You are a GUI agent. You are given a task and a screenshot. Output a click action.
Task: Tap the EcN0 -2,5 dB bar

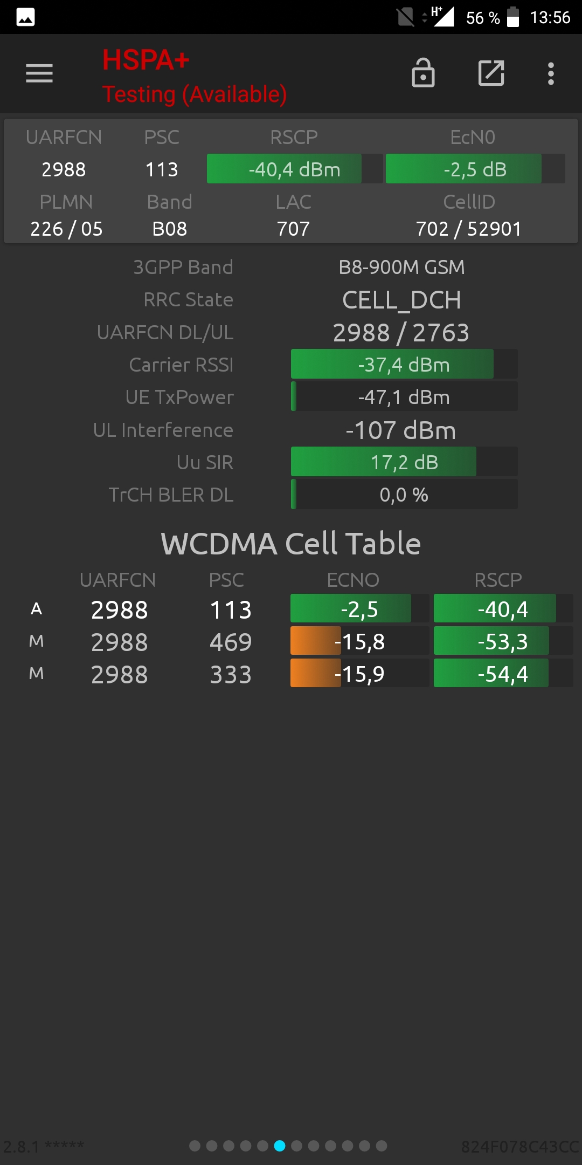[x=475, y=169]
